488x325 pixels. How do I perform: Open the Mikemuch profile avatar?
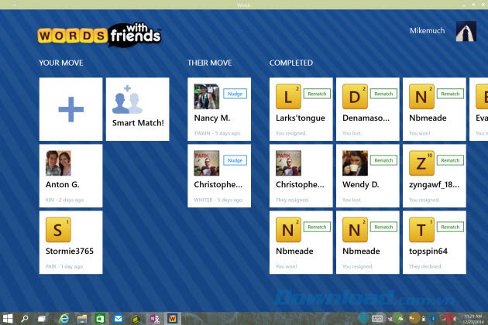(466, 32)
